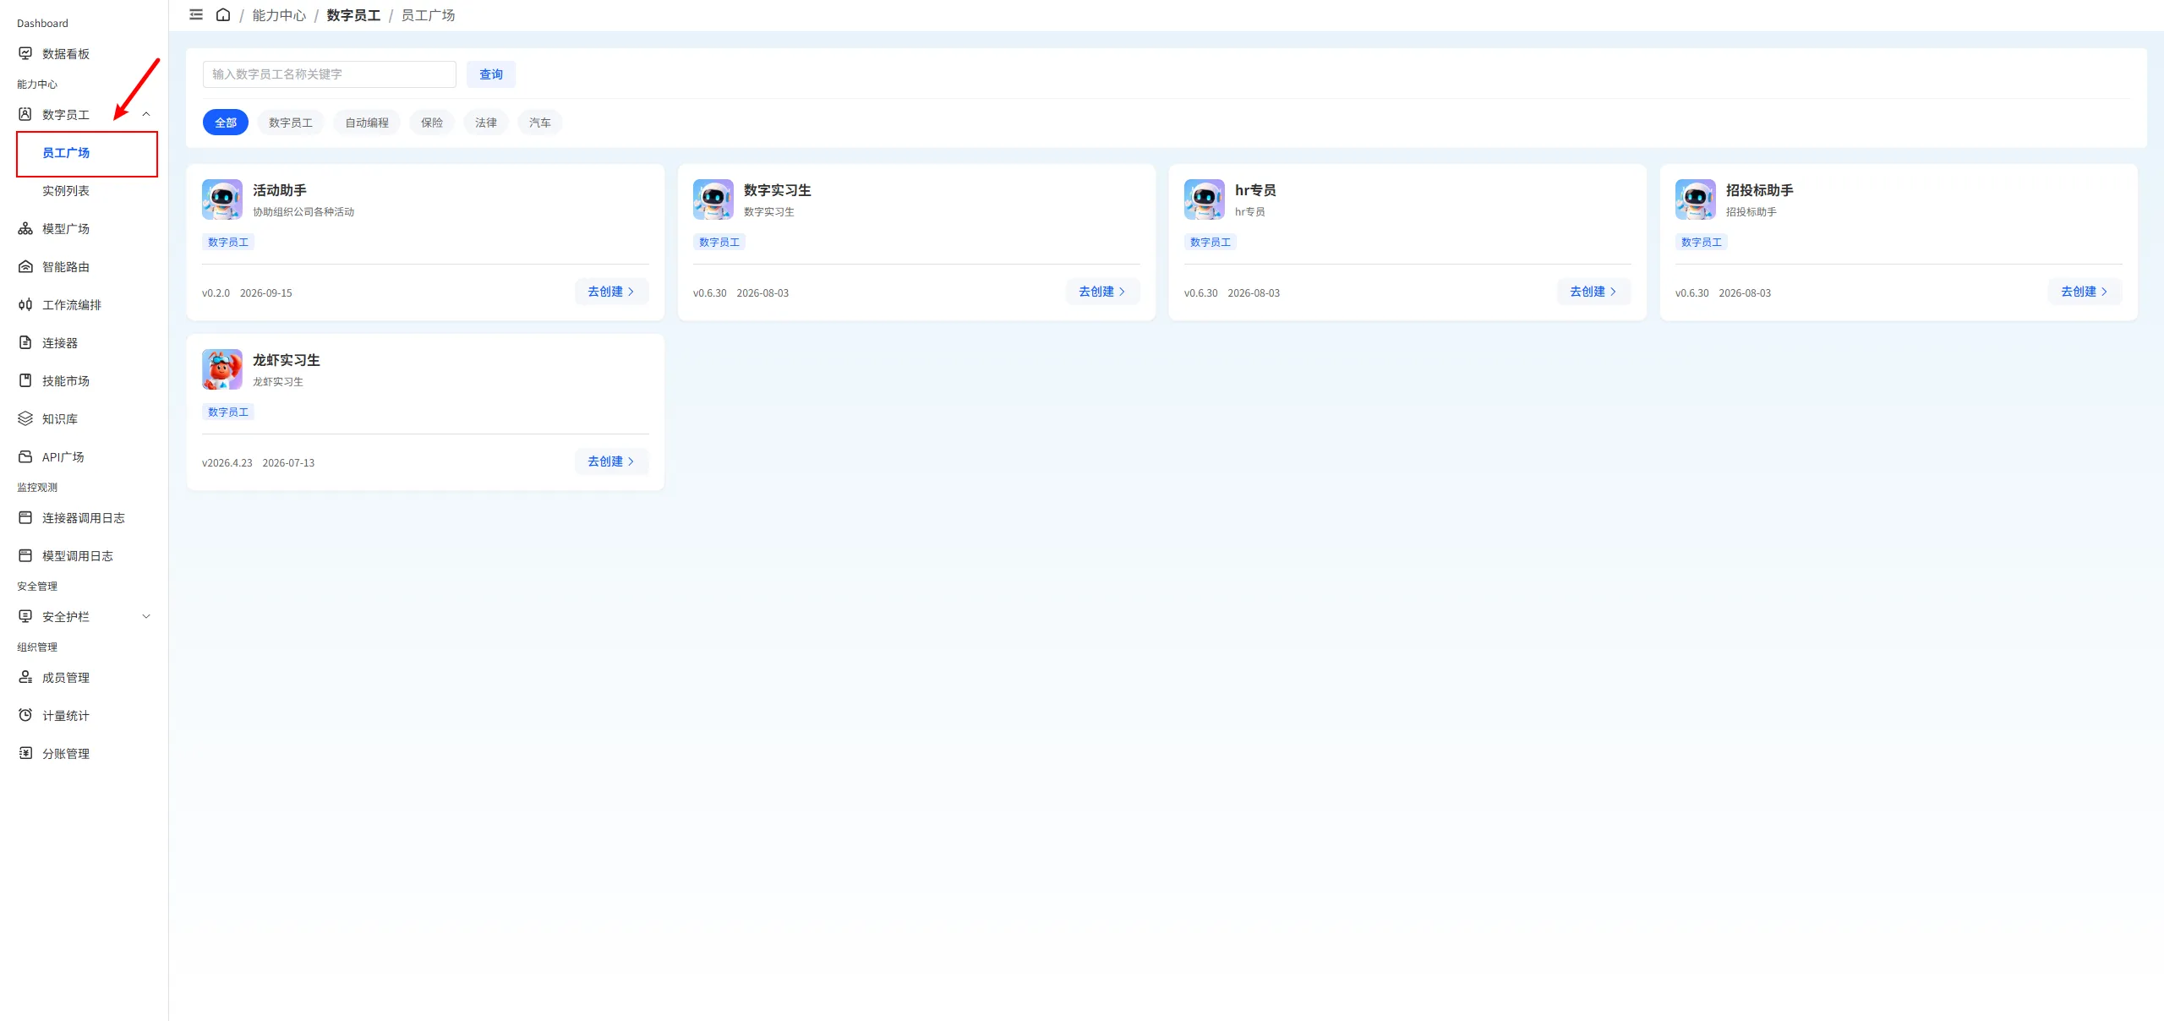Viewport: 2164px width, 1021px height.
Task: Click 龙虾实习生 lobster avatar thumbnail
Action: (222, 369)
